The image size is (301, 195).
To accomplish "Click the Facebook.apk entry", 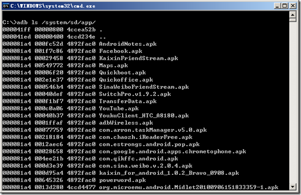I will (121, 51).
